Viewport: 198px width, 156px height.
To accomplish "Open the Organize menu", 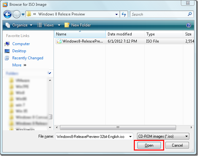I will (19, 25).
